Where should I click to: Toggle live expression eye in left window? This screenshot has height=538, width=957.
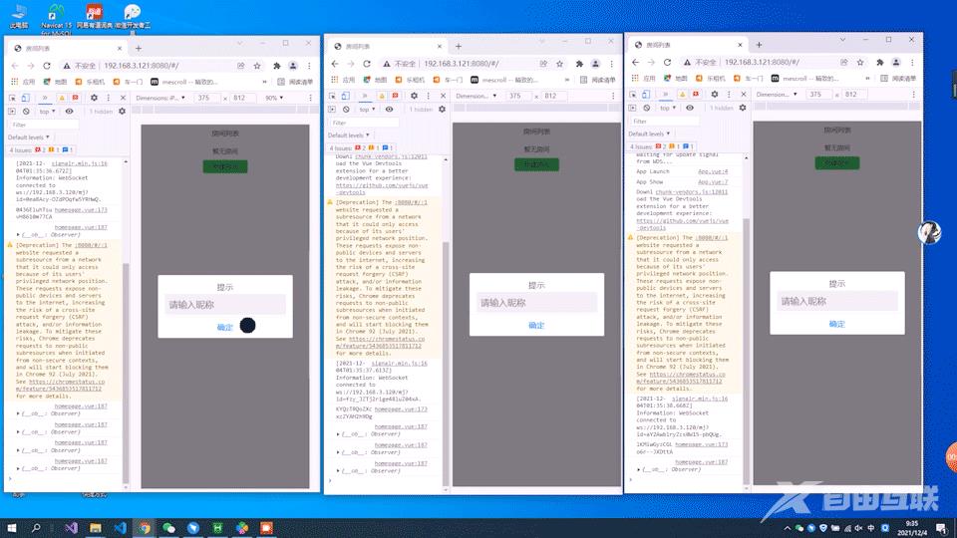[x=69, y=112]
